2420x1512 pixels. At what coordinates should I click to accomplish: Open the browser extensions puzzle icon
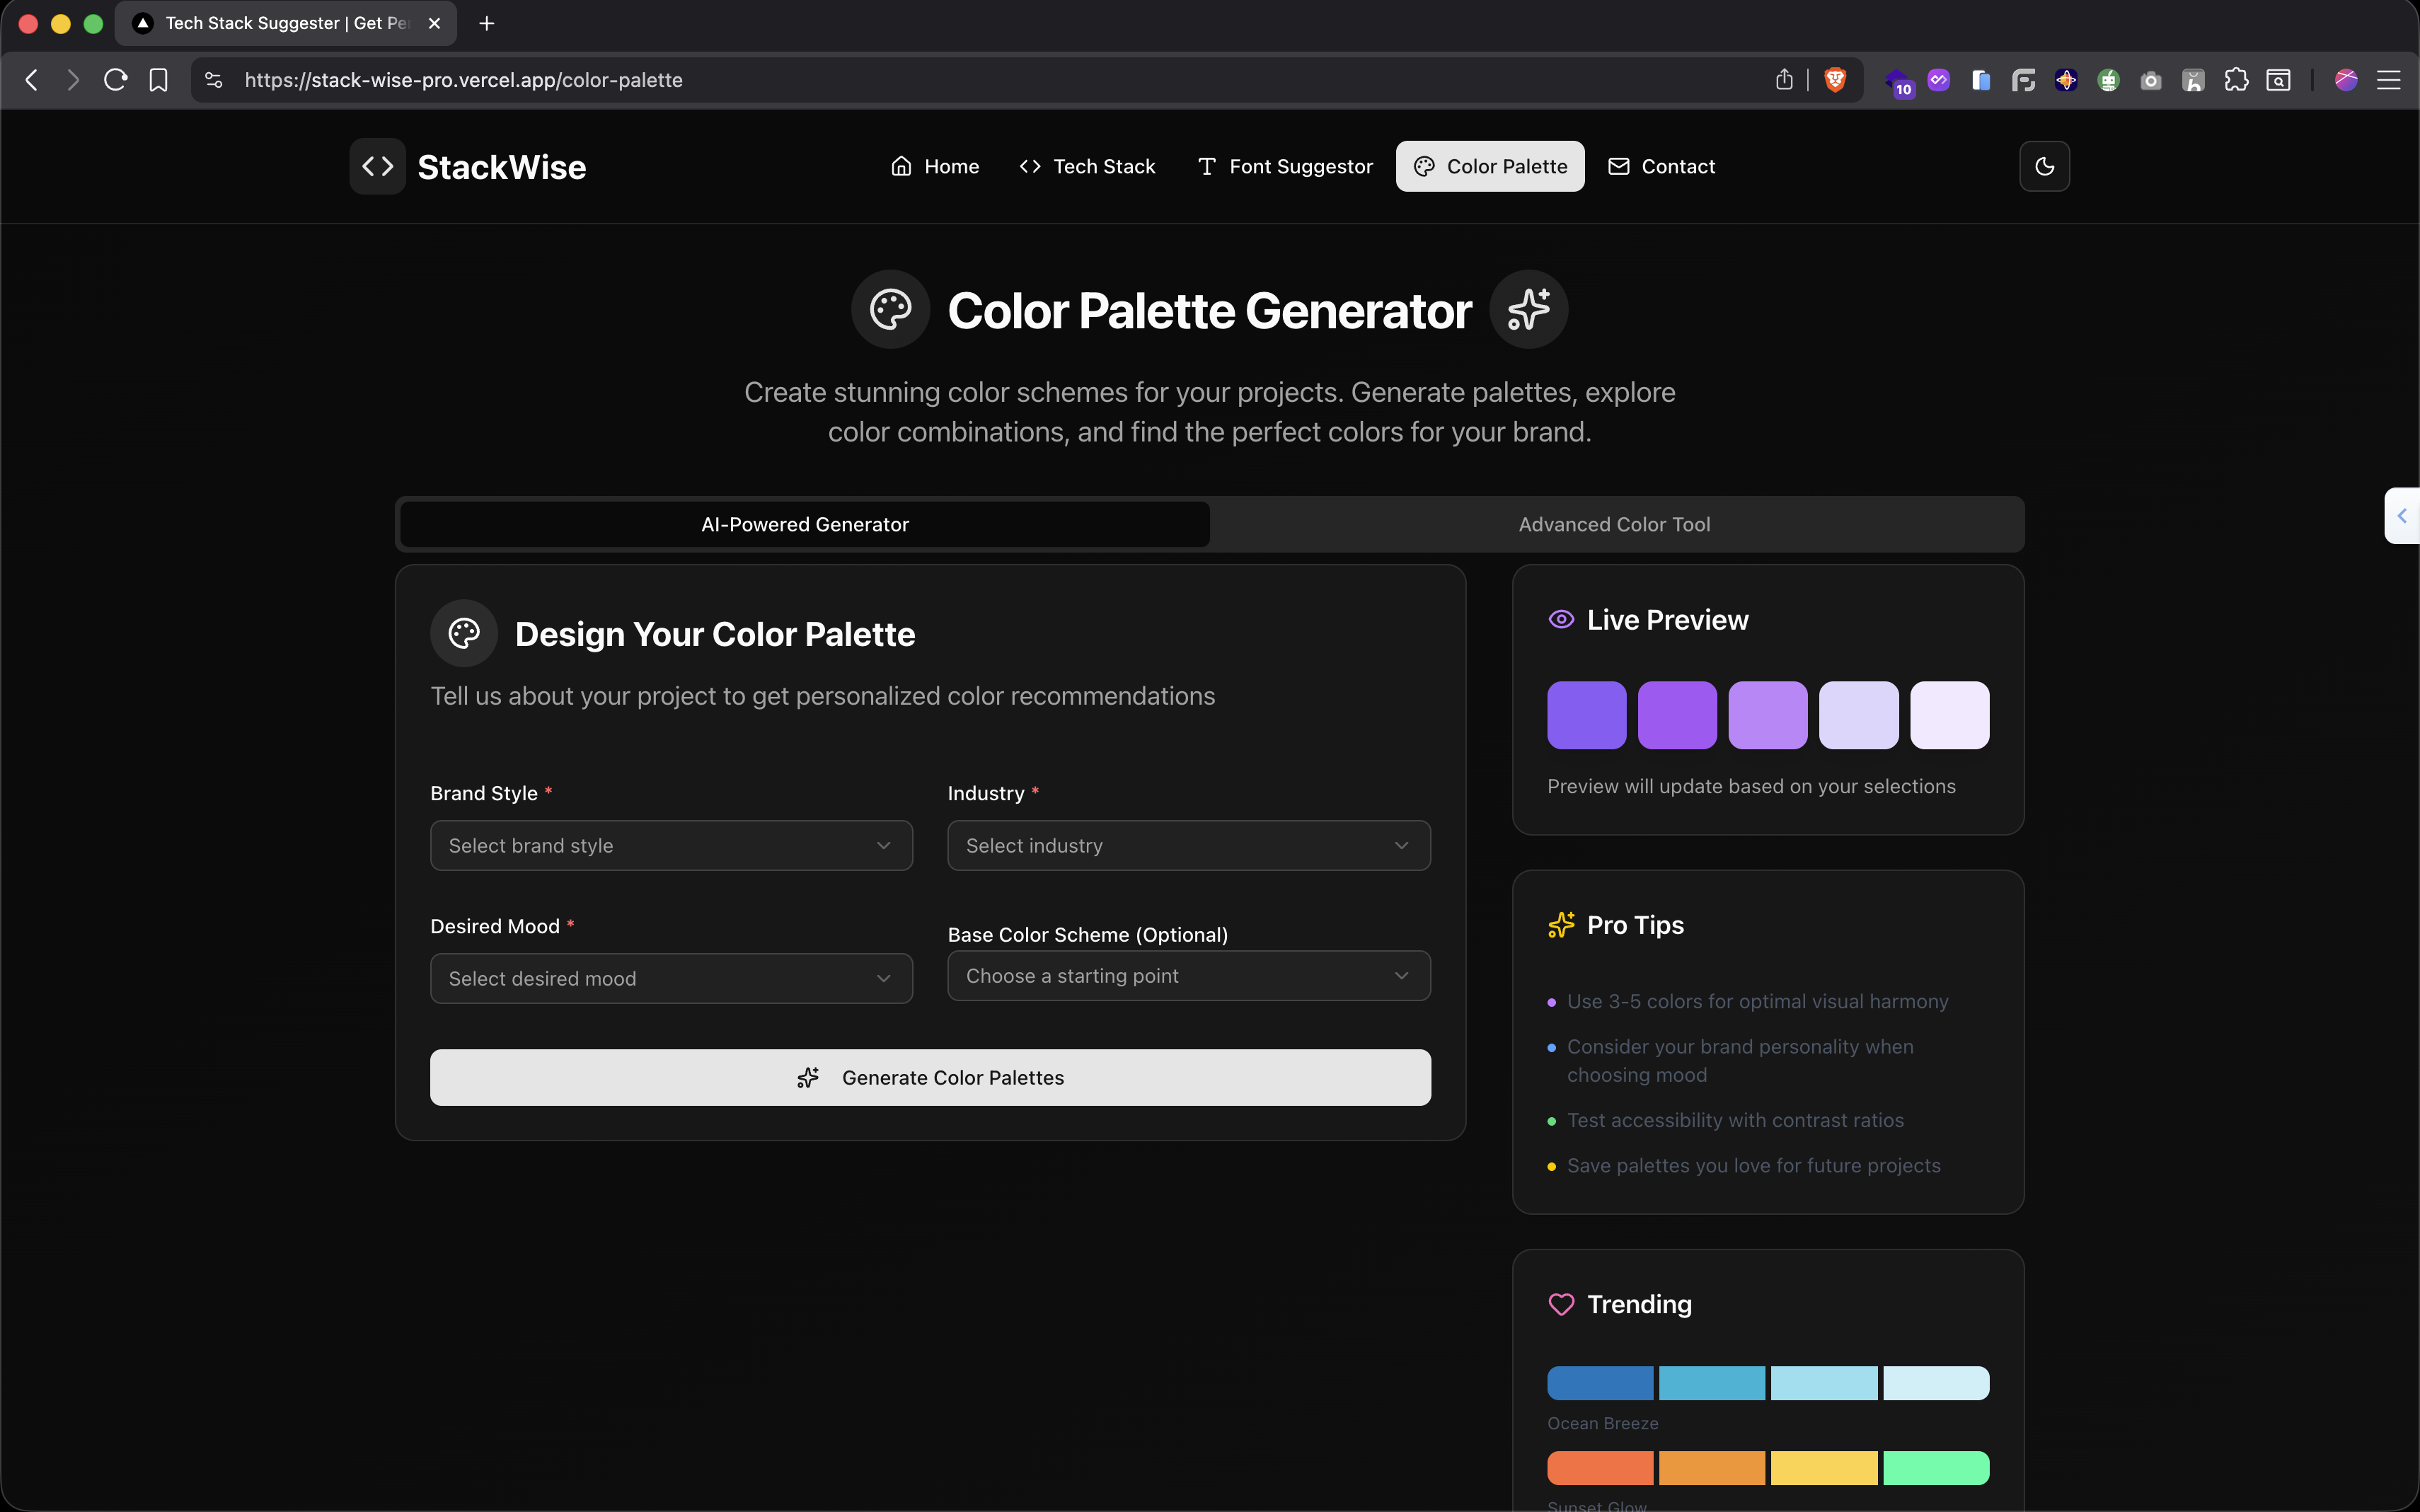coord(2236,80)
